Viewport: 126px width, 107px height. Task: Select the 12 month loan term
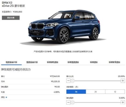coord(115,92)
